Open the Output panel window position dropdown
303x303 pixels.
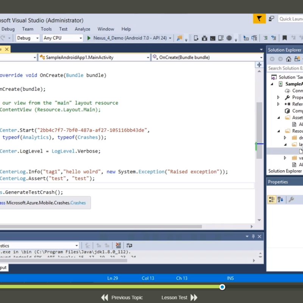pyautogui.click(x=247, y=236)
